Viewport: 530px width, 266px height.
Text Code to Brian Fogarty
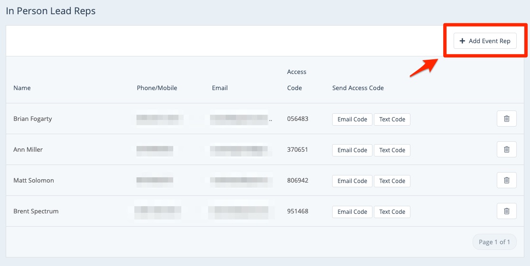(x=392, y=119)
